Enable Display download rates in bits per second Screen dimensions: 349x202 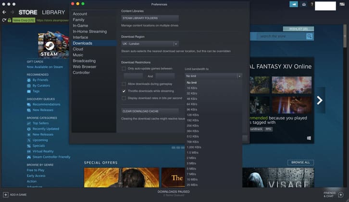click(124, 98)
